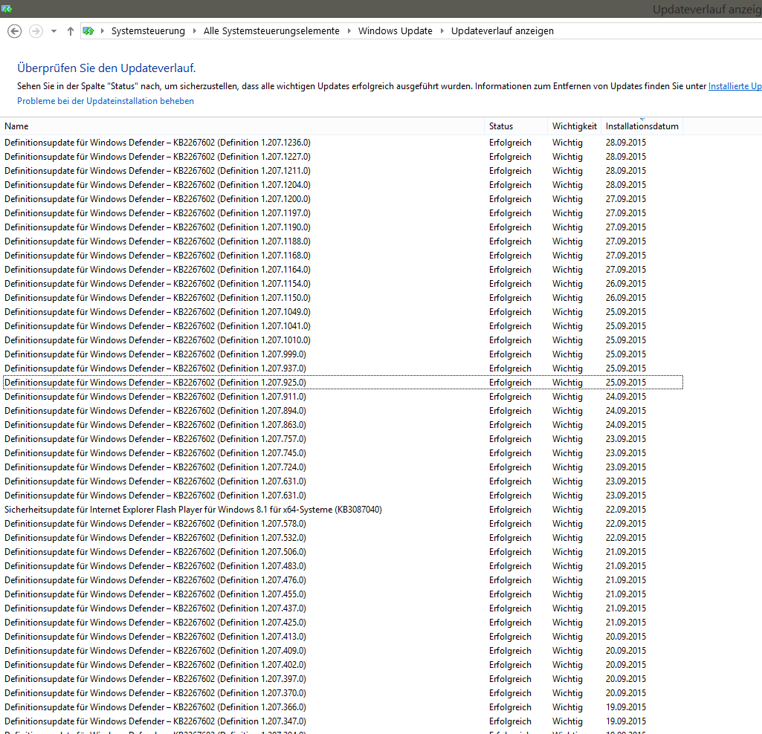Select Definition 1.207.757.0 update row
The height and width of the screenshot is (734, 762).
(x=343, y=438)
